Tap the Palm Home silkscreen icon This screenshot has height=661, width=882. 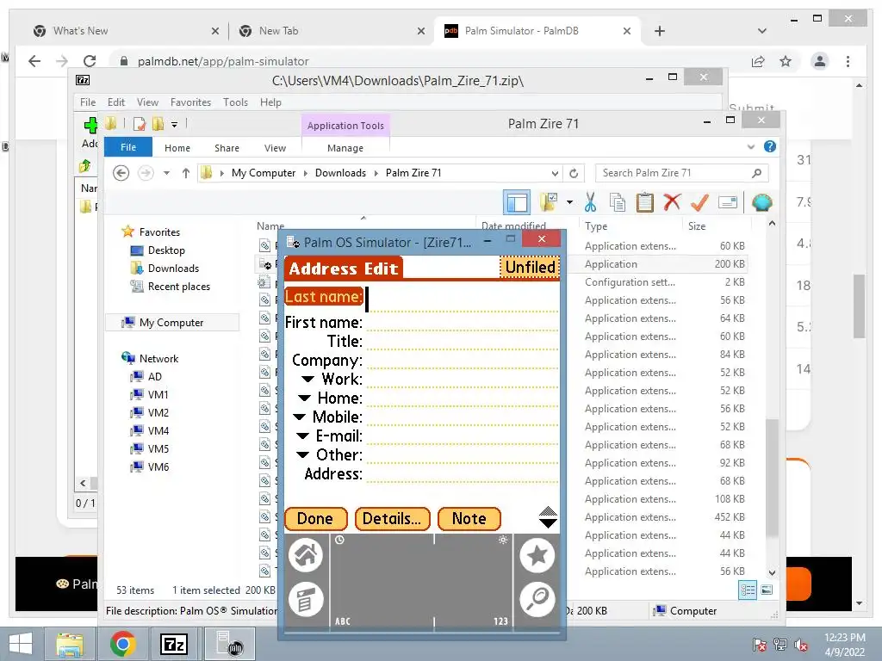point(306,555)
